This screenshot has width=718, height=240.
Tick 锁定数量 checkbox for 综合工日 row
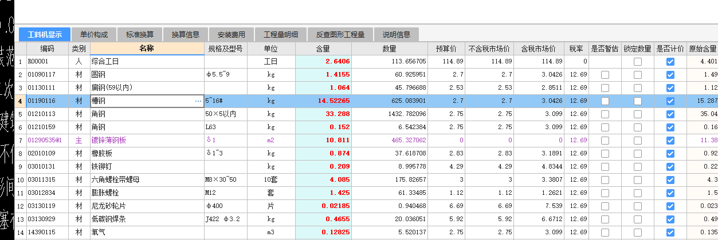638,61
